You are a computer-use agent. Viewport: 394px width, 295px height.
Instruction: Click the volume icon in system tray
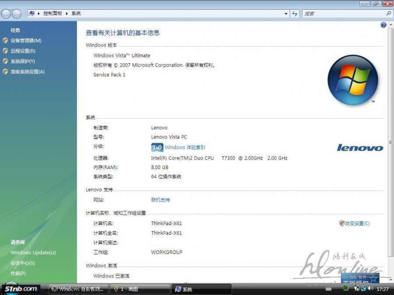(x=370, y=288)
